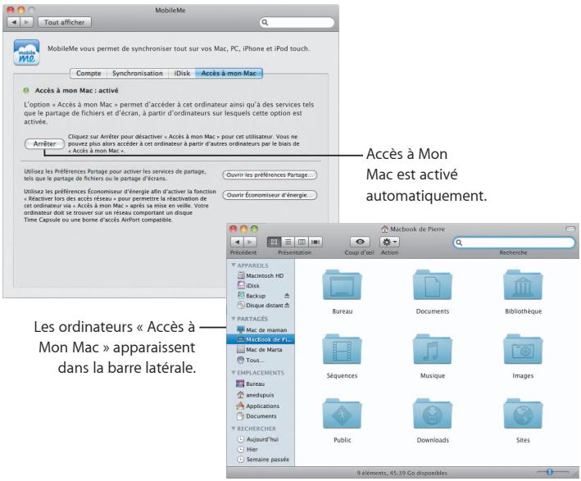Collapse the APPAREILS sidebar section
The image size is (581, 481).
point(234,265)
